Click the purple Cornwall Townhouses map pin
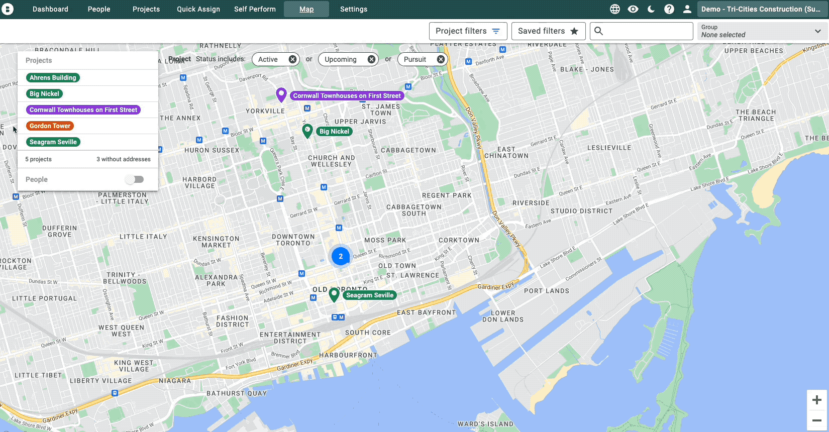 (x=281, y=94)
